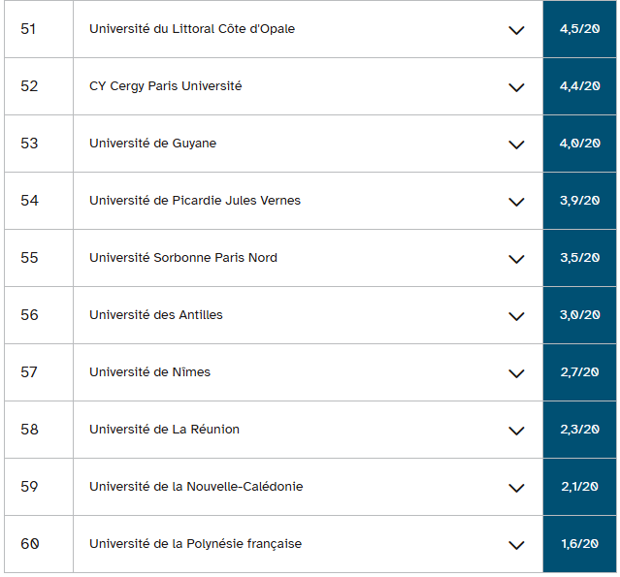Click the CY Cergy Paris Université label
The width and height of the screenshot is (620, 577).
165,86
